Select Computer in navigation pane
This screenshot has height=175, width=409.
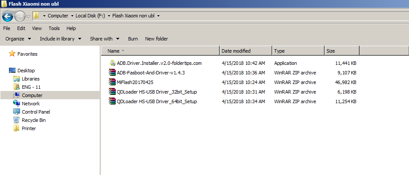32,95
